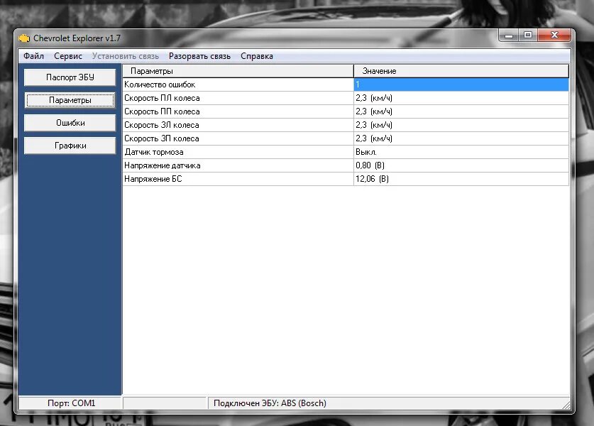Screen dimensions: 594x426
Task: Click Разорвать связь to disconnect
Action: pyautogui.click(x=199, y=56)
